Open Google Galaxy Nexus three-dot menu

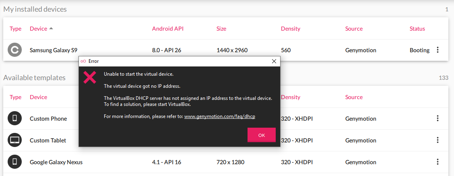point(438,162)
